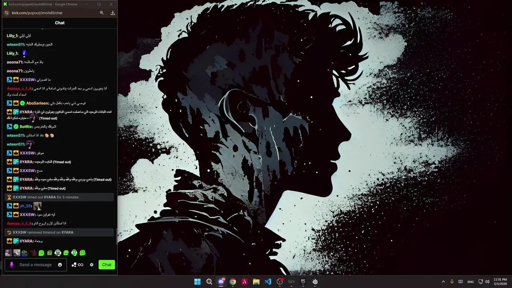The height and width of the screenshot is (288, 512).
Task: Open File Explorer from taskbar
Action: 256,282
